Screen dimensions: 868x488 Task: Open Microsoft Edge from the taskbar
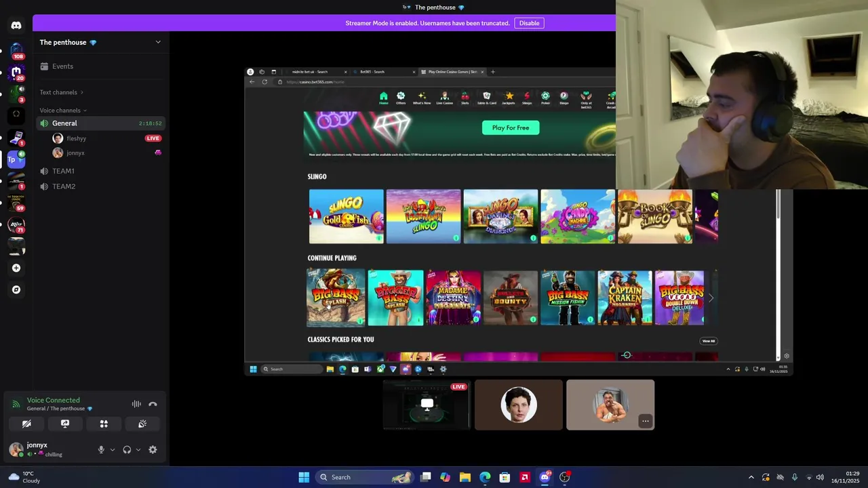coord(485,477)
